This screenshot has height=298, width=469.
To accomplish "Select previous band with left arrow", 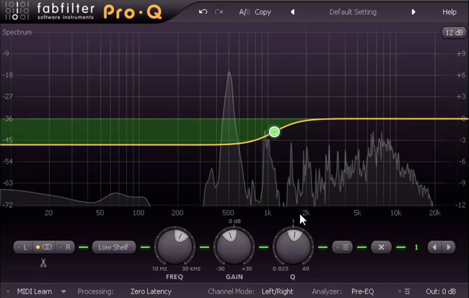I will tap(434, 247).
